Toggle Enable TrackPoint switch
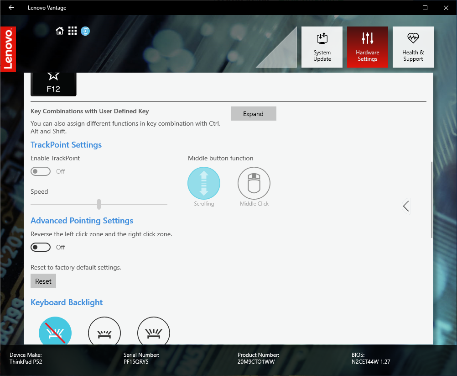The width and height of the screenshot is (457, 376). (41, 171)
